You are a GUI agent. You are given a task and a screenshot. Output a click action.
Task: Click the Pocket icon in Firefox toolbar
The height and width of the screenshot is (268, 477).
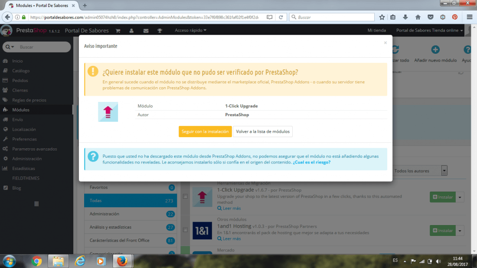tap(430, 17)
